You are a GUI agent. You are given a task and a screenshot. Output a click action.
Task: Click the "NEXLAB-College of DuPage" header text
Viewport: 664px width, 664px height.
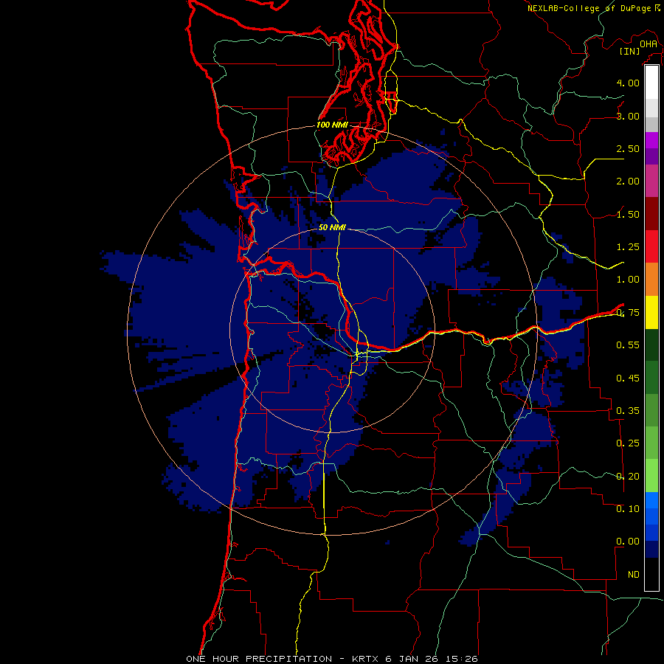589,8
